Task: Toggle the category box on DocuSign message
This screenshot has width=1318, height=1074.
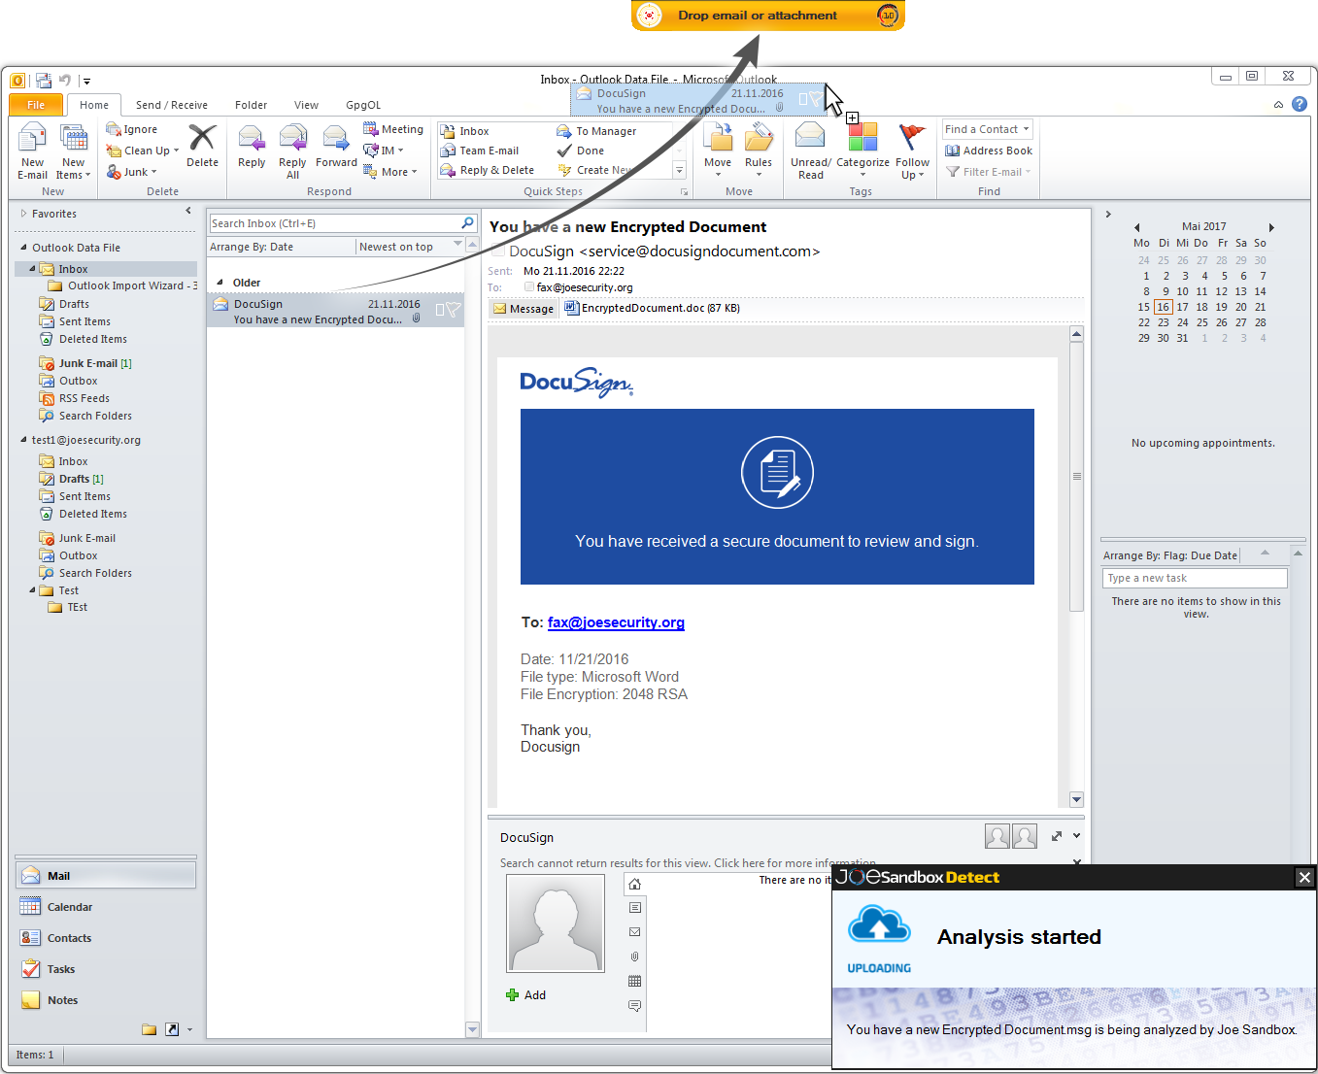Action: click(x=440, y=310)
